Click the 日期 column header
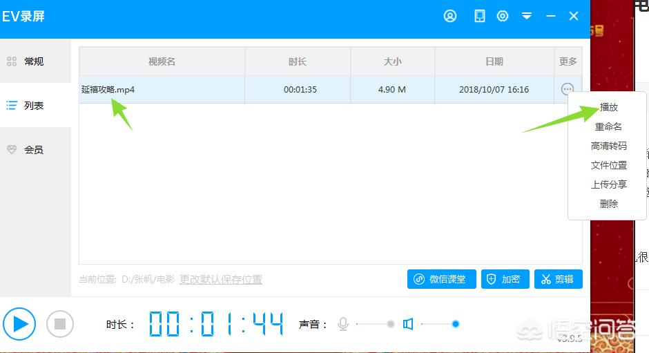Viewport: 649px width, 353px height. tap(494, 61)
